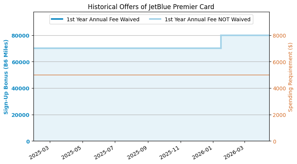Click the vertical step in the light blue bonus line
Screen dimensions: 297x164
pyautogui.click(x=221, y=42)
